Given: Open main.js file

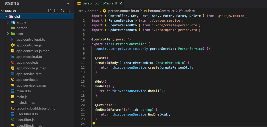Looking at the screenshot, I should pyautogui.click(x=22, y=97).
